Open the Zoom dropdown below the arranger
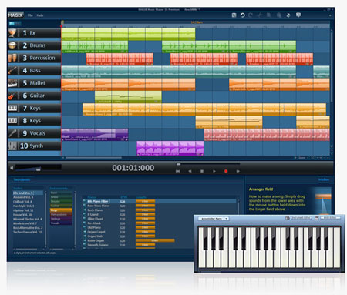This screenshot has height=295, width=347. coord(303,158)
